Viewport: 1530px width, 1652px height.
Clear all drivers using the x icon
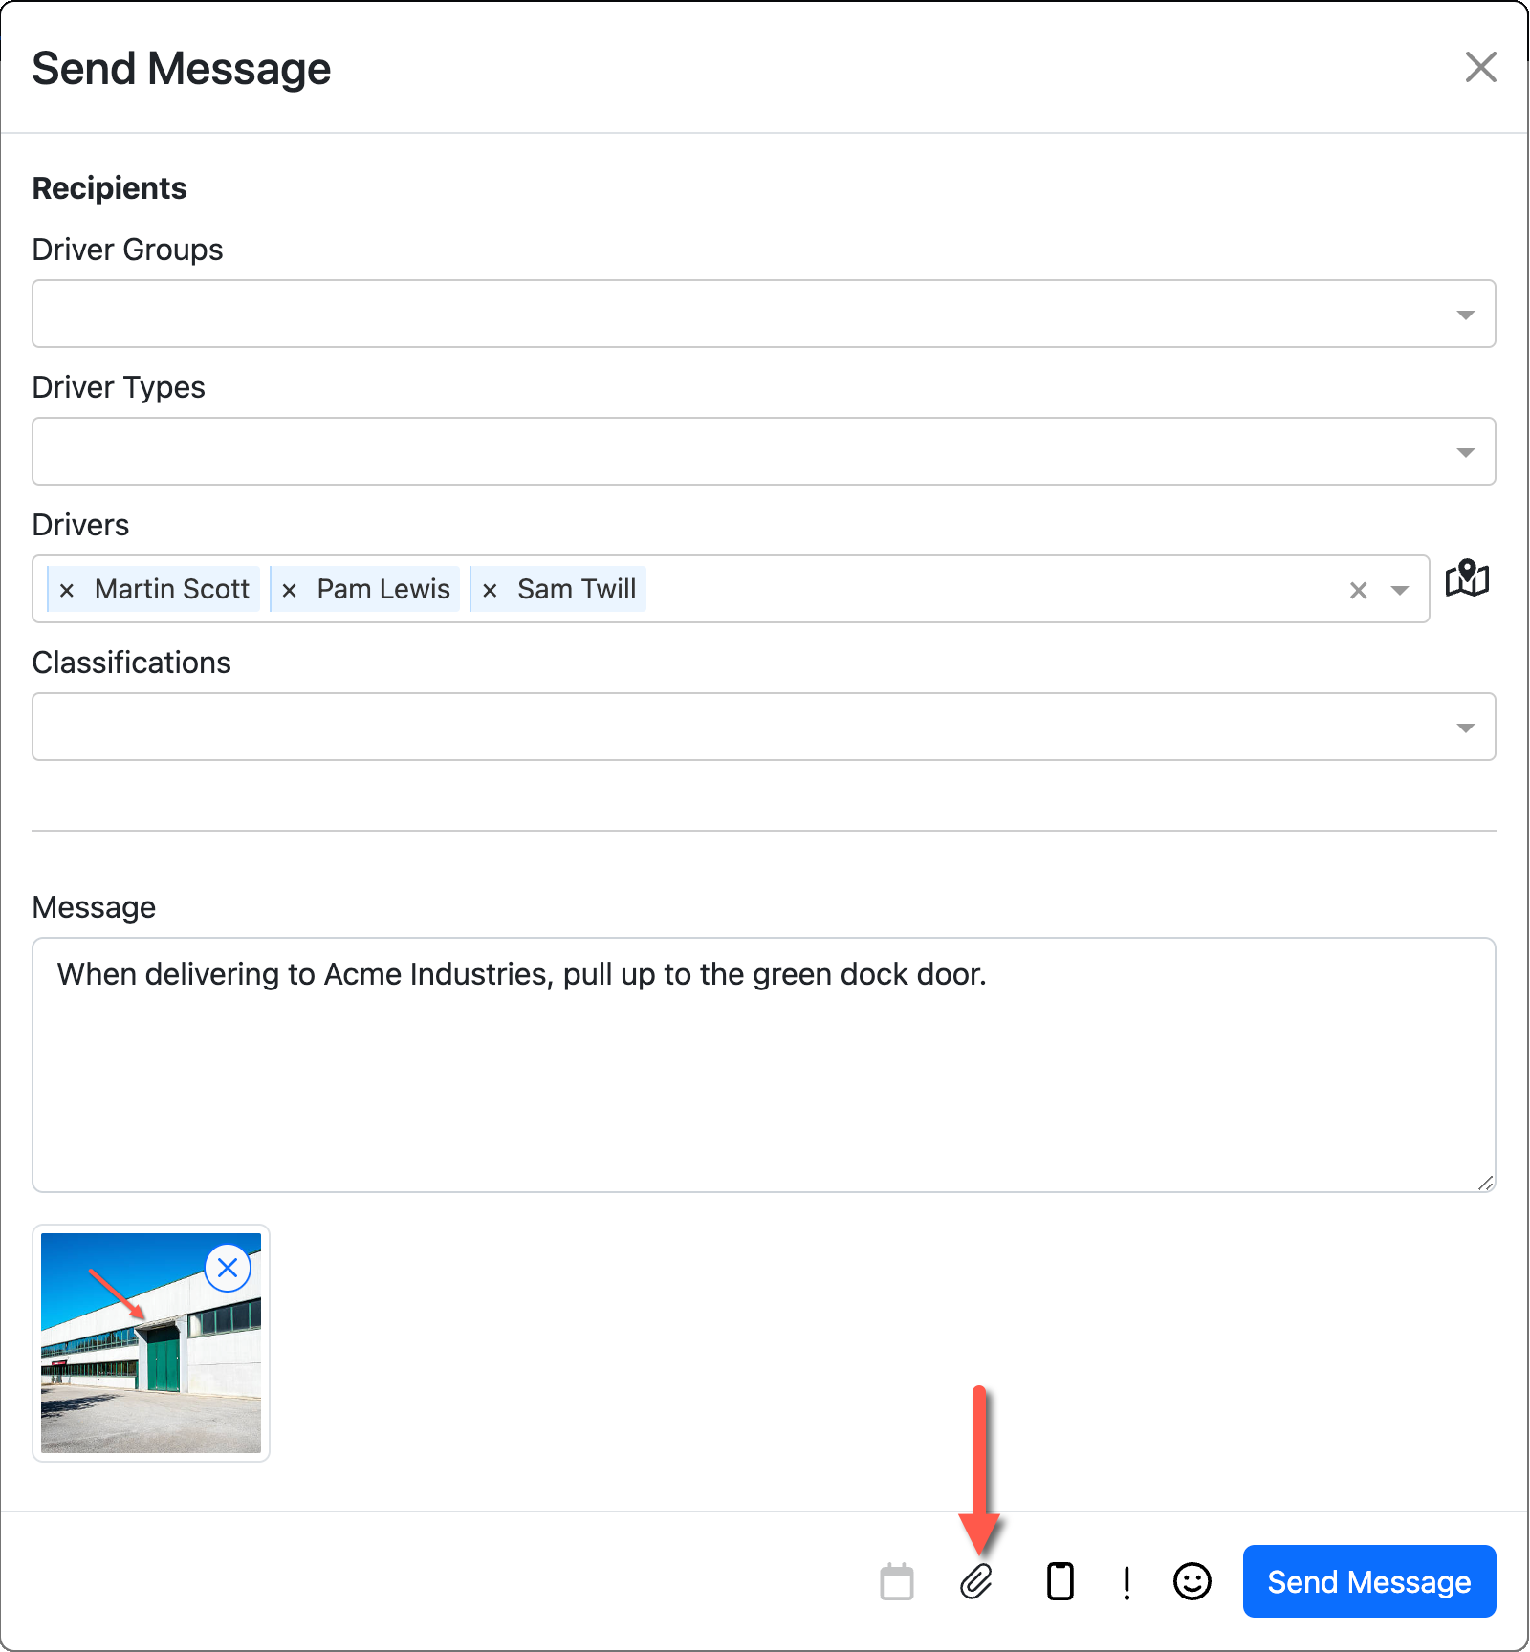[1358, 590]
